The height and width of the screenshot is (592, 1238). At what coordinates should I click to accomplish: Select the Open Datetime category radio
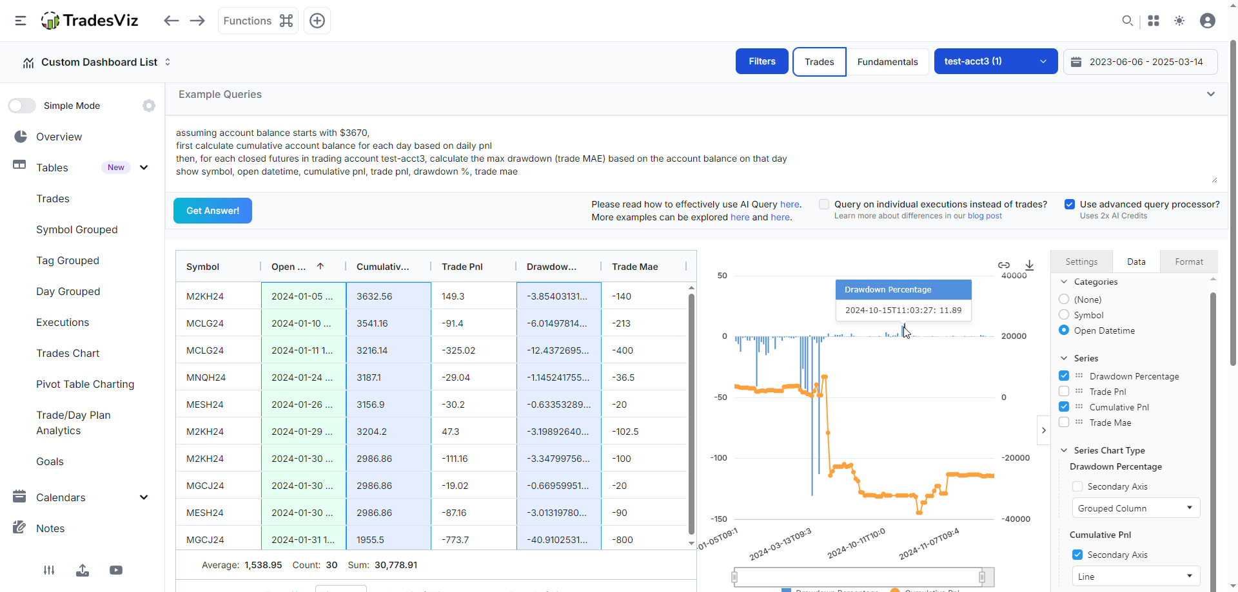pyautogui.click(x=1064, y=330)
